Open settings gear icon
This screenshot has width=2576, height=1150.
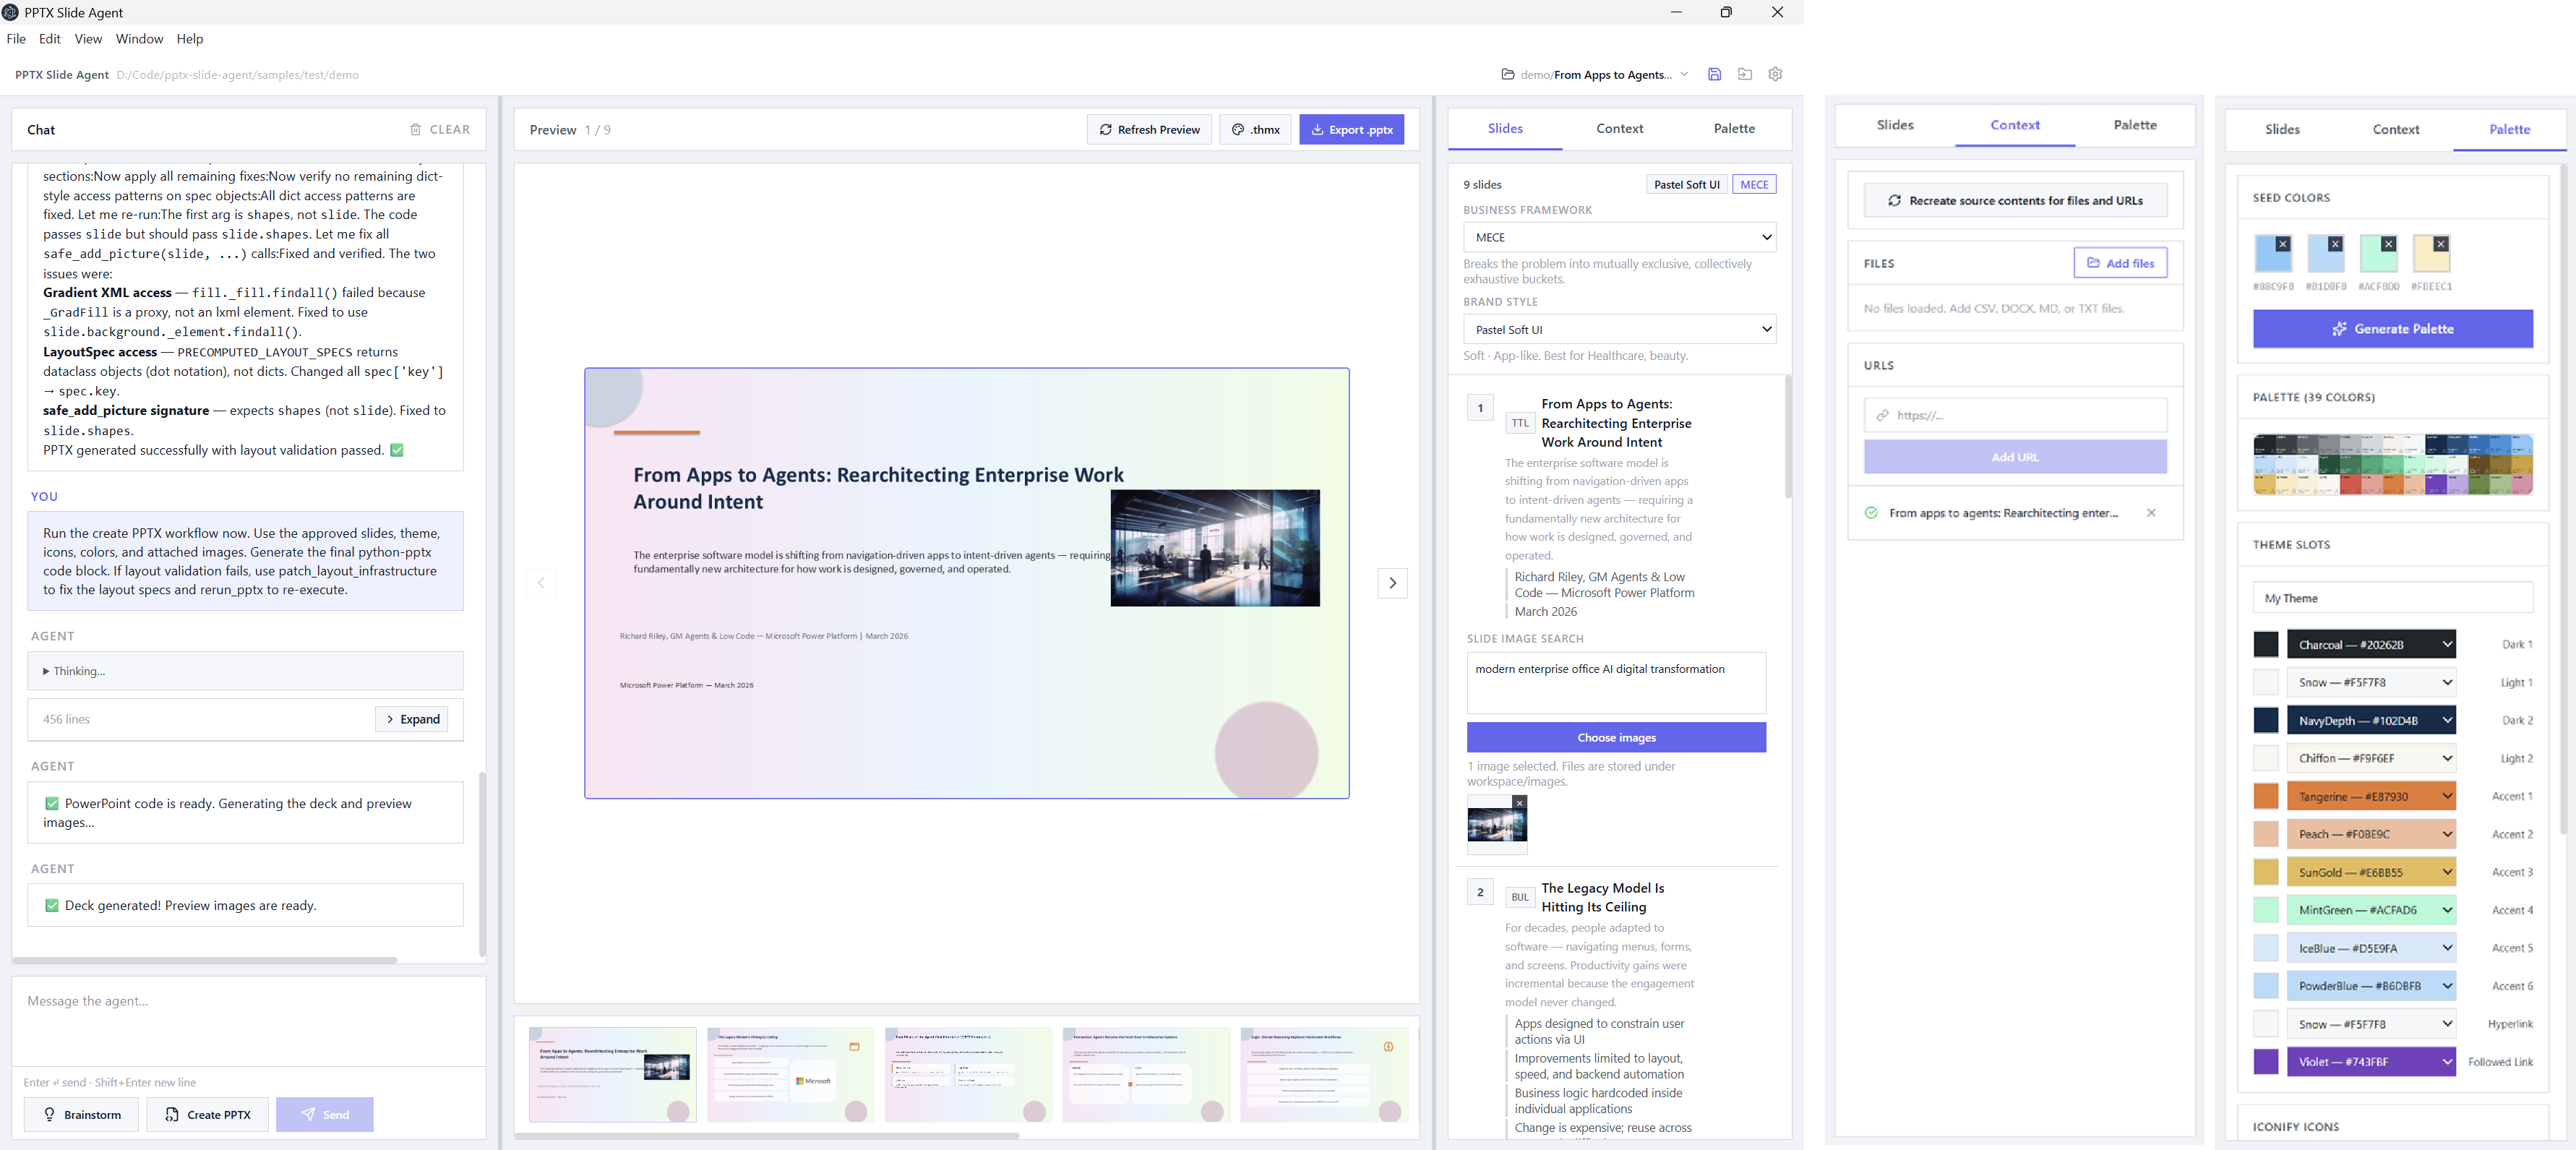tap(1775, 74)
